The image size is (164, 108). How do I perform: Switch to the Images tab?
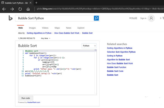[32, 28]
